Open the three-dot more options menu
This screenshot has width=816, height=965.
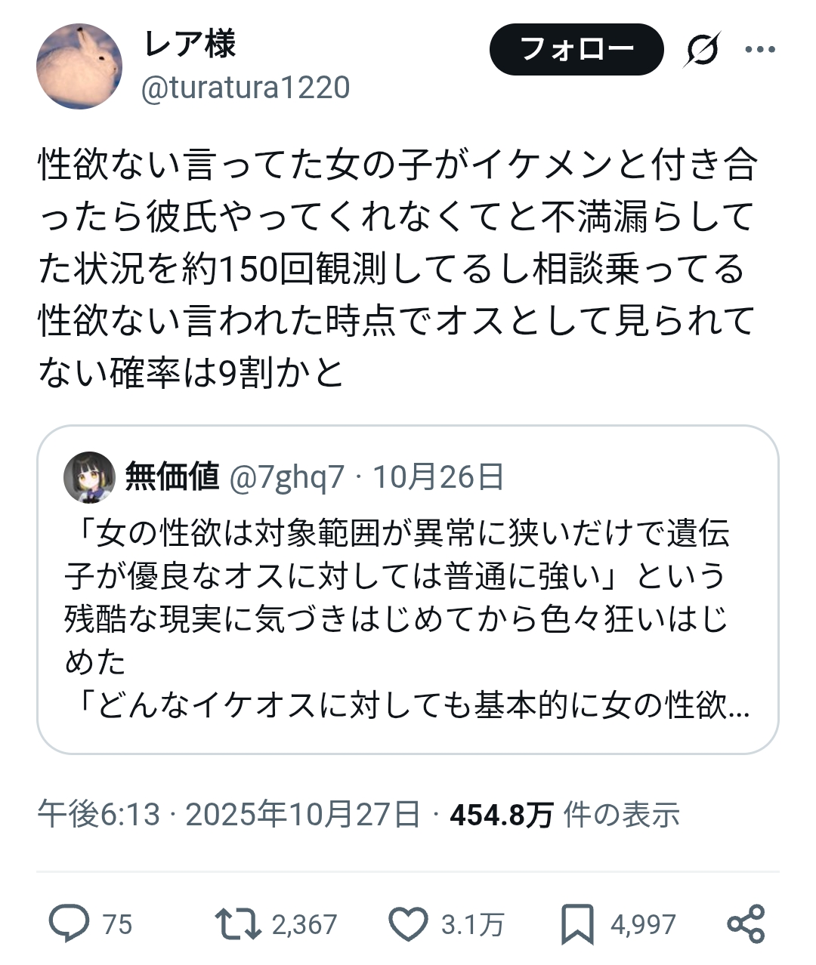(x=760, y=50)
